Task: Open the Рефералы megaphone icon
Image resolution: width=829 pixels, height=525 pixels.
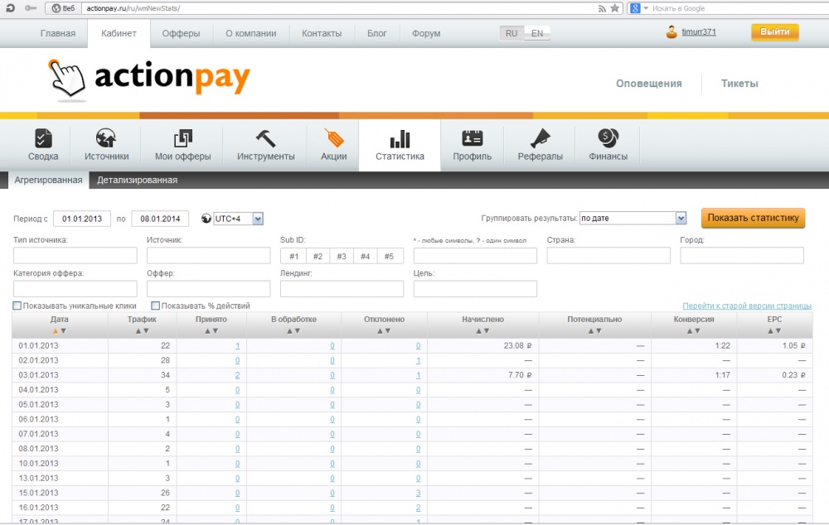Action: tap(541, 138)
